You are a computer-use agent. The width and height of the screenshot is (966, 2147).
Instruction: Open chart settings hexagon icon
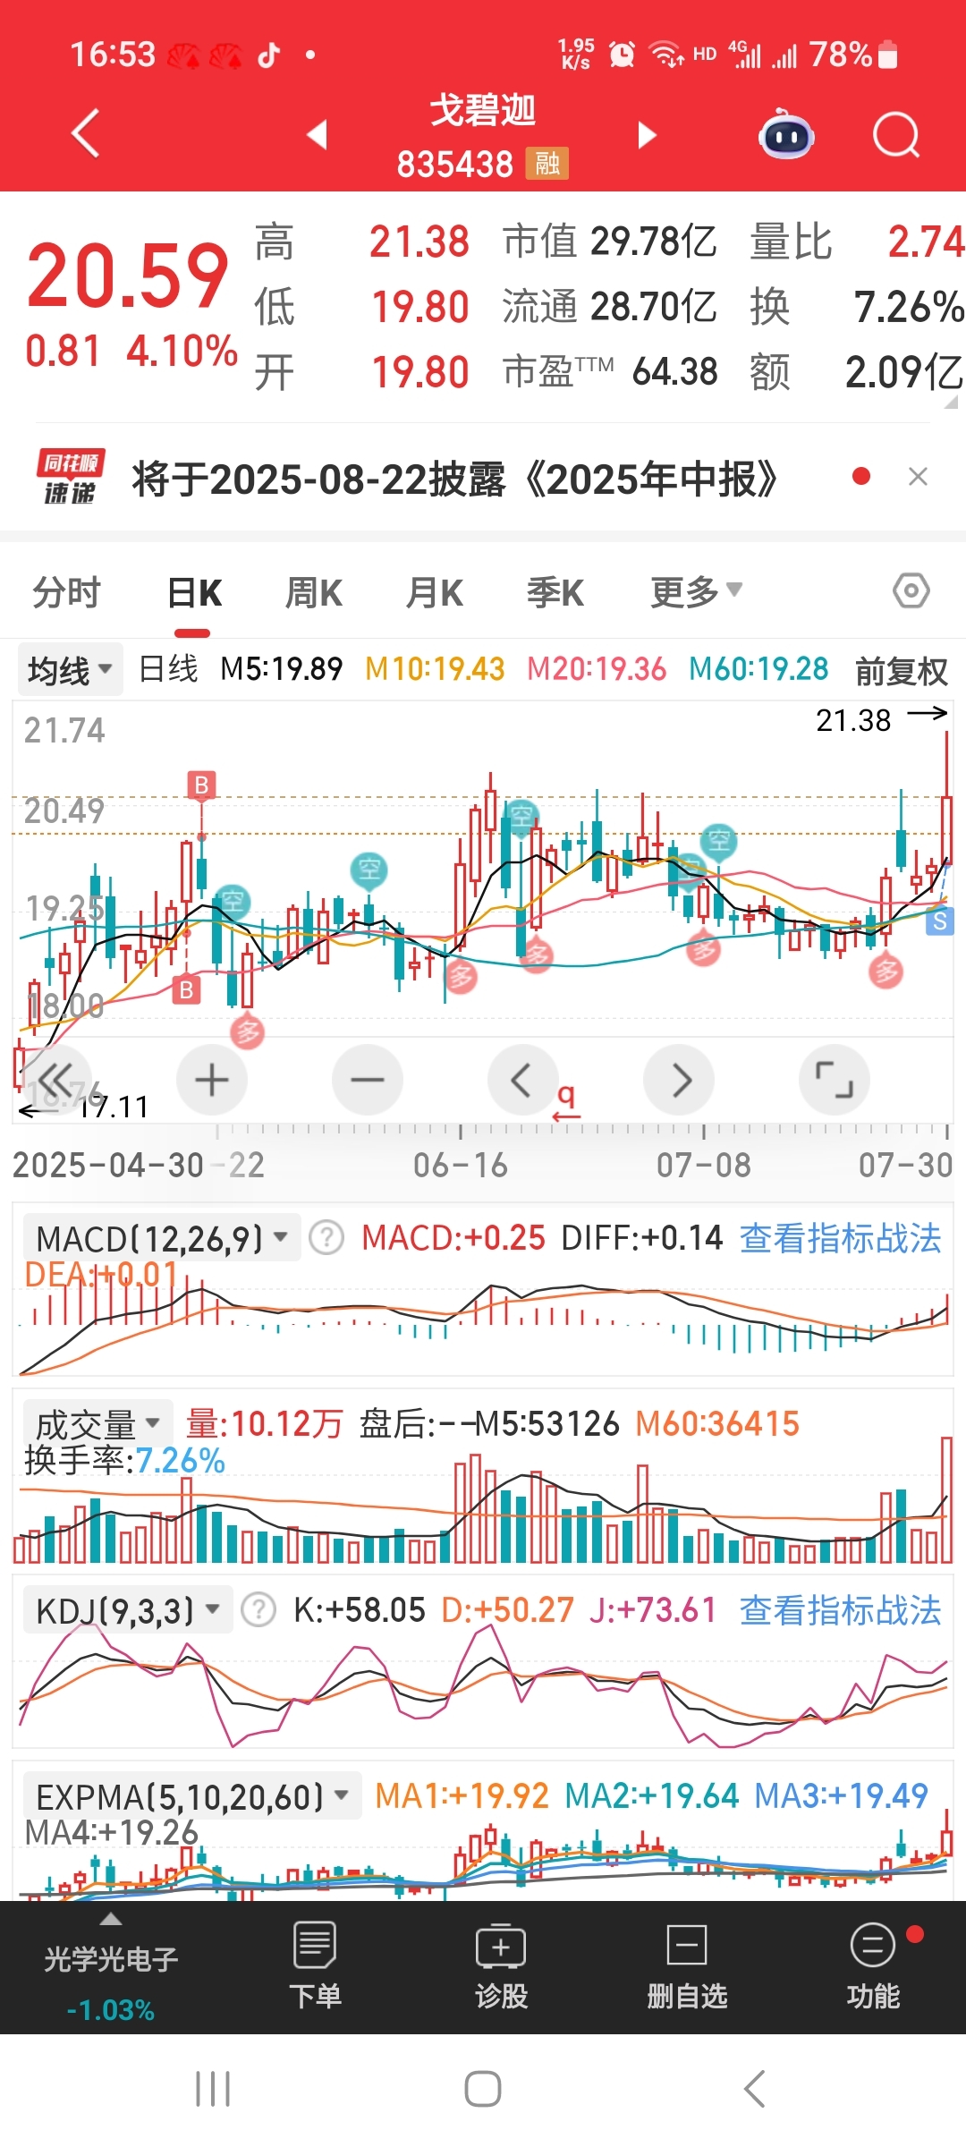click(911, 591)
